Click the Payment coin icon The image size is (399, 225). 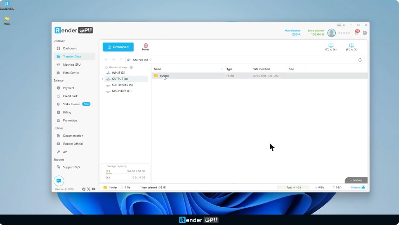[58, 88]
